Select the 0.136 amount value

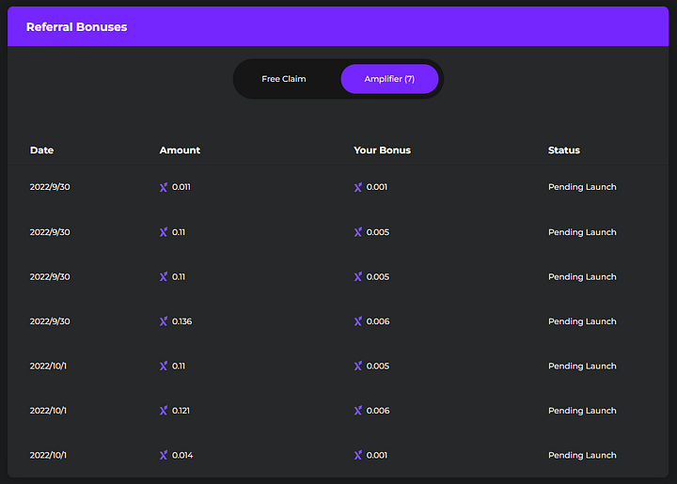coord(181,321)
